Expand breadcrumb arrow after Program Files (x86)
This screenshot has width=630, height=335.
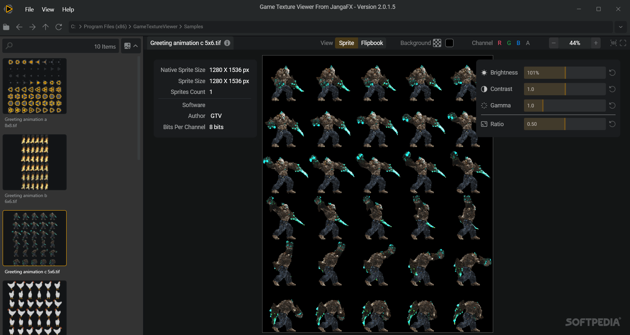click(130, 27)
